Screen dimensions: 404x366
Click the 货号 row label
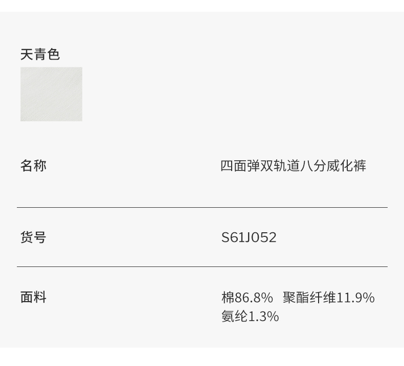pyautogui.click(x=33, y=237)
